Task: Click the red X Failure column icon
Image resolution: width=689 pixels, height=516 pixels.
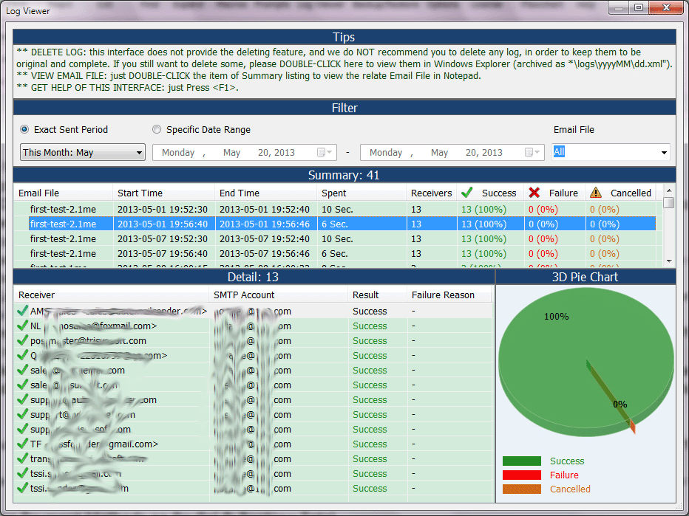Action: (534, 193)
